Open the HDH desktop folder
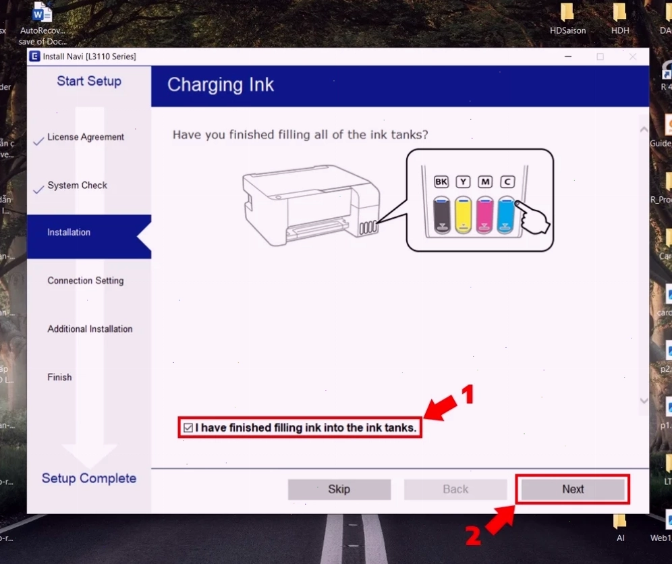The image size is (672, 564). point(620,20)
